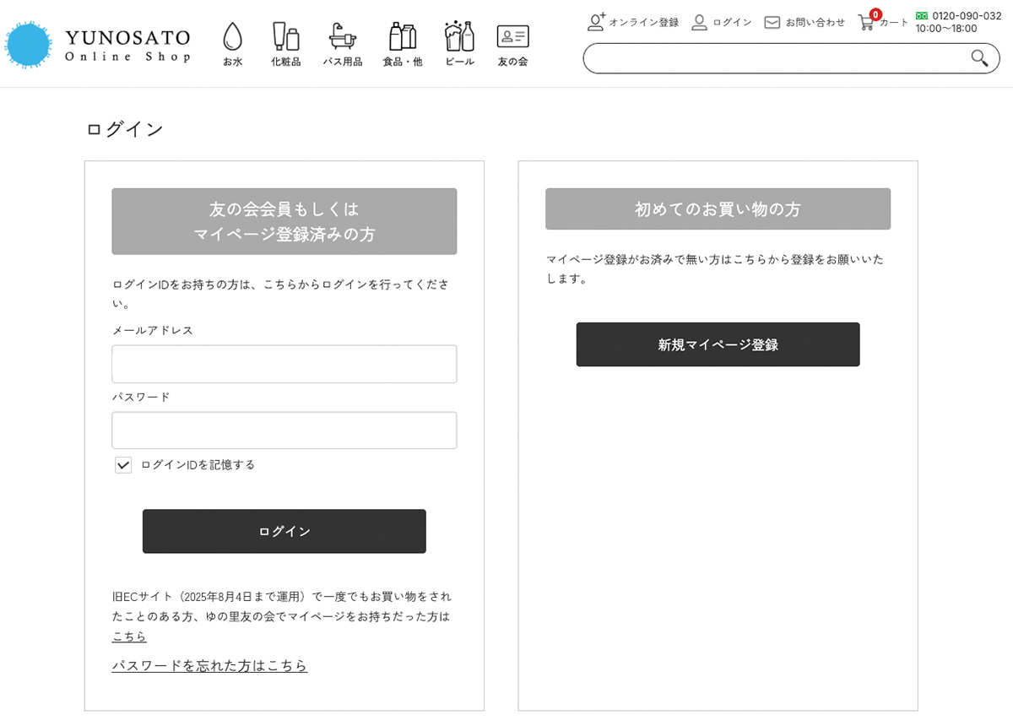Click the ログイン person icon in header

(x=699, y=23)
